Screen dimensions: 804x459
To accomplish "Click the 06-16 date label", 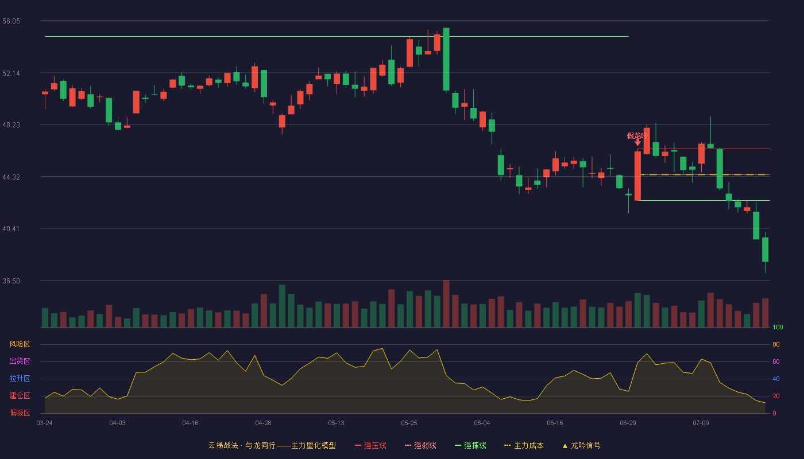I will pyautogui.click(x=555, y=423).
